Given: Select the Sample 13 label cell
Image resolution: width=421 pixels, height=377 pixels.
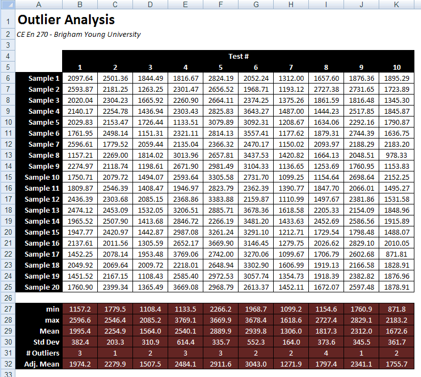Looking at the screenshot, I should [39, 210].
